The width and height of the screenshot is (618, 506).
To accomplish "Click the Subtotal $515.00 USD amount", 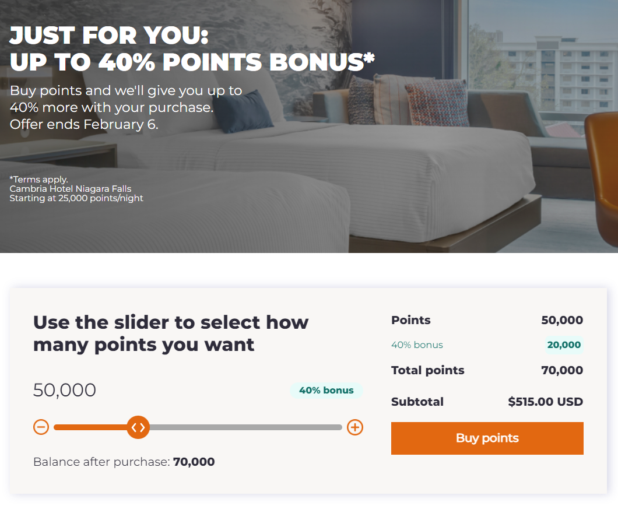I will click(546, 402).
